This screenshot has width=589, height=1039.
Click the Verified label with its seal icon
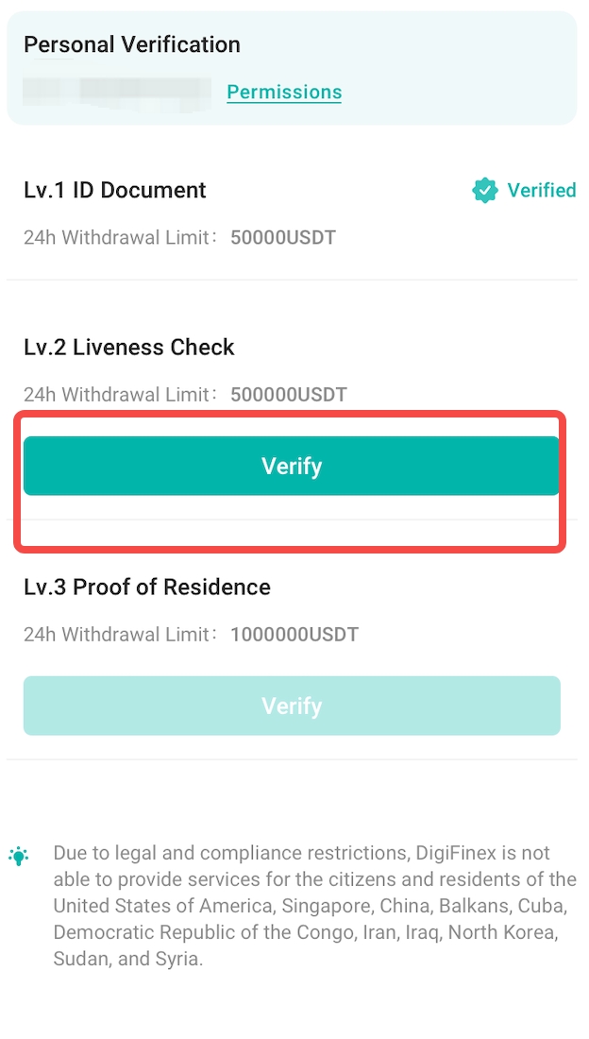[x=524, y=190]
